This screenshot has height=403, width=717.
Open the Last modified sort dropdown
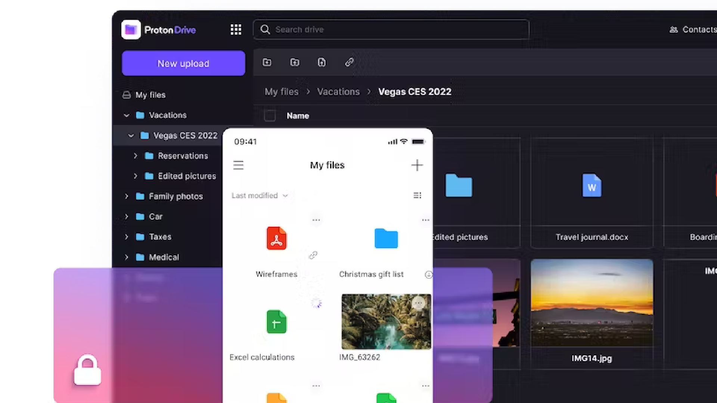click(x=260, y=196)
